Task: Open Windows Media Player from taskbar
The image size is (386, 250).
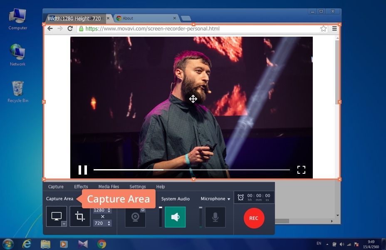Action: [x=64, y=244]
